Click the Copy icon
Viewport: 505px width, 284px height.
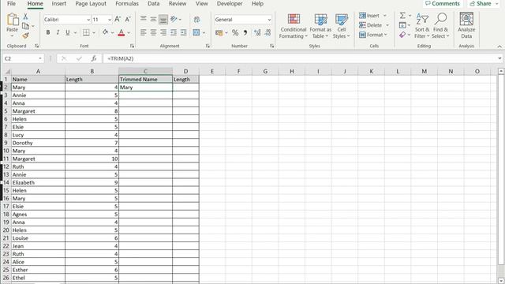(25, 26)
